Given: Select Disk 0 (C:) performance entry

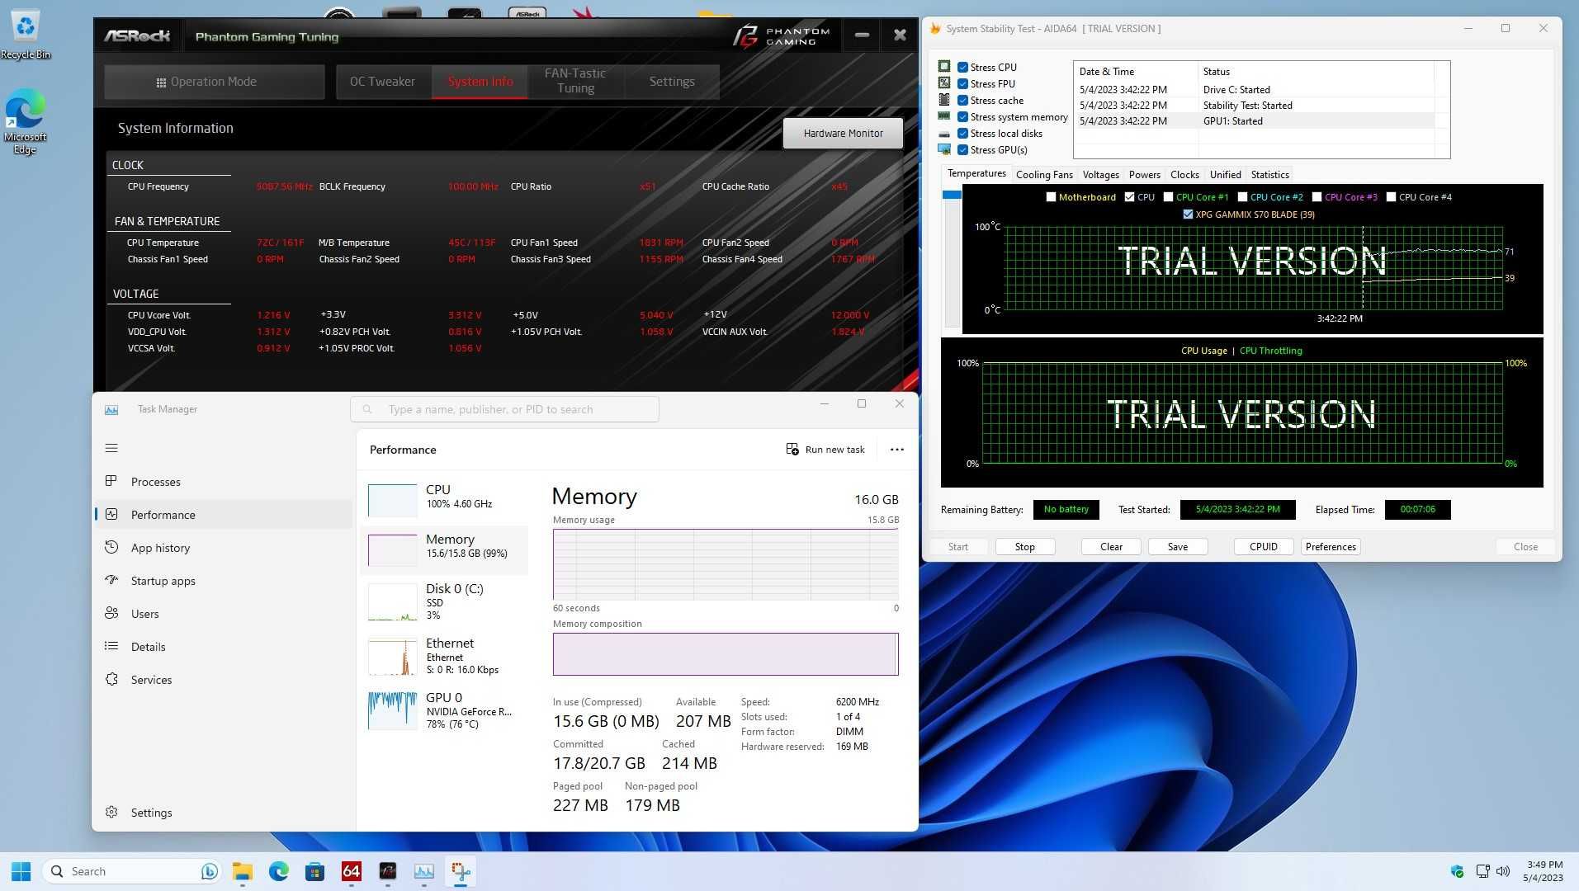Looking at the screenshot, I should [x=444, y=601].
